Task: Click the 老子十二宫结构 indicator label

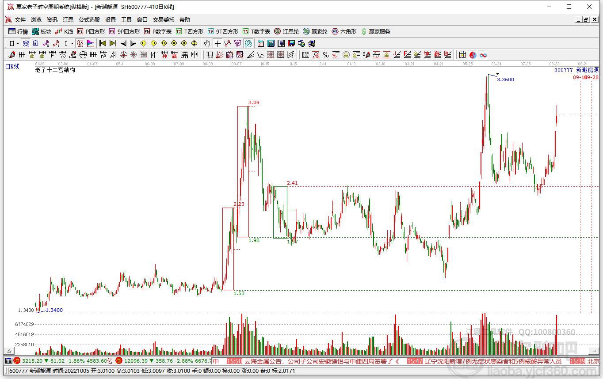Action: click(55, 70)
